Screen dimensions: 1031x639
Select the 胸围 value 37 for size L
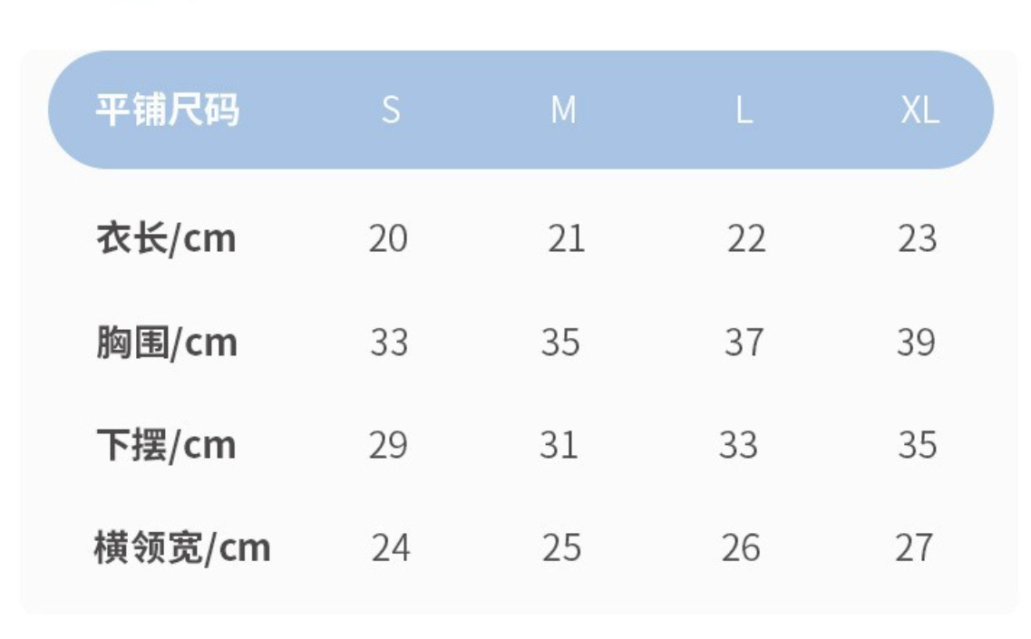coord(744,344)
